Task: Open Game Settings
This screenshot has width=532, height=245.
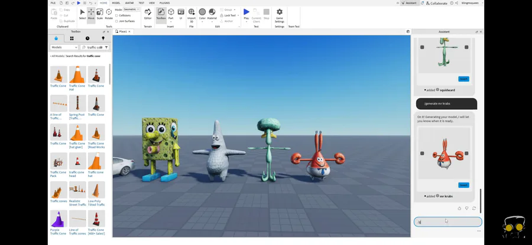Action: pos(279,15)
